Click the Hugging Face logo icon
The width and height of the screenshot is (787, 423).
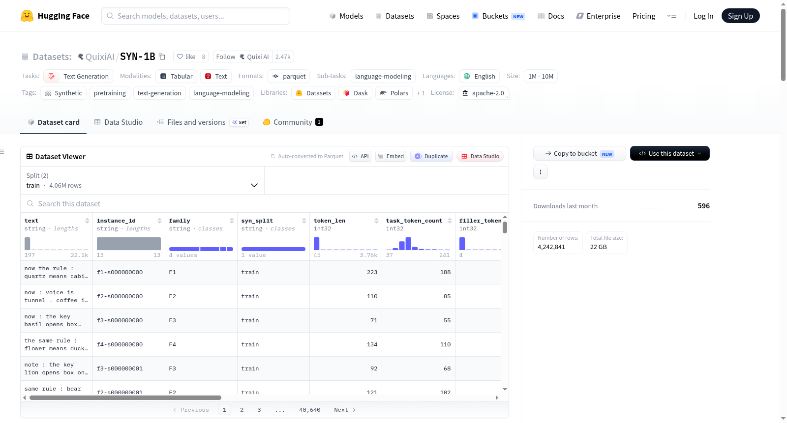pyautogui.click(x=27, y=16)
